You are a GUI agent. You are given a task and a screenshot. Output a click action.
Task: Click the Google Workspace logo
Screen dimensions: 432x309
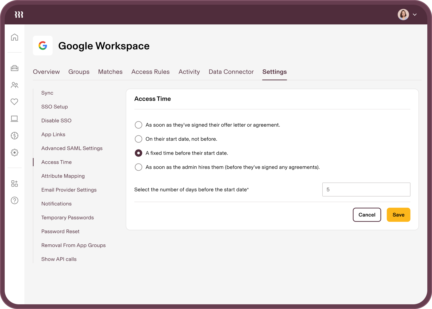point(43,46)
